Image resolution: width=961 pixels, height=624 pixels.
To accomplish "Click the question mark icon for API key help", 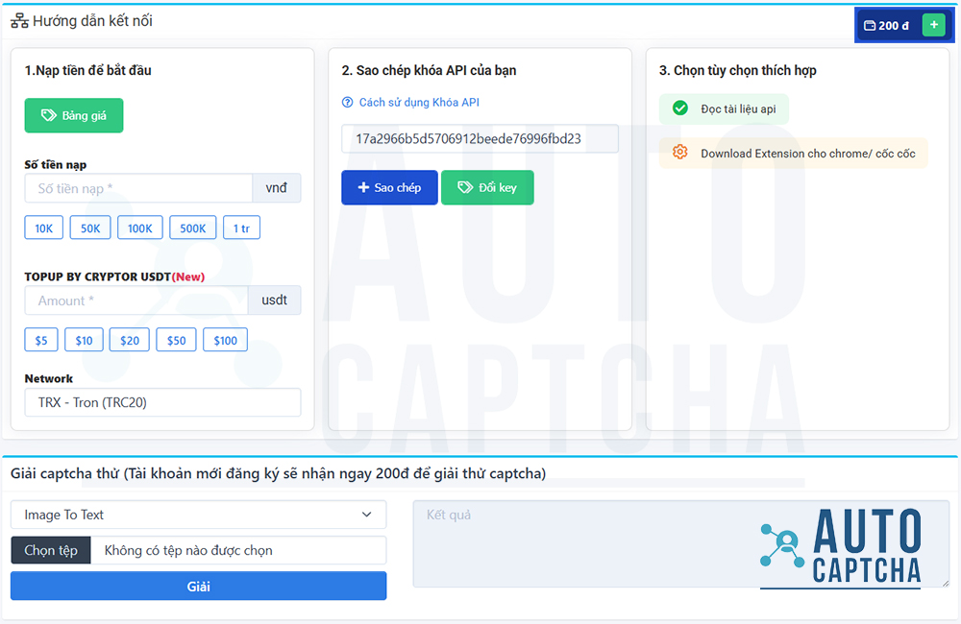I will (348, 103).
